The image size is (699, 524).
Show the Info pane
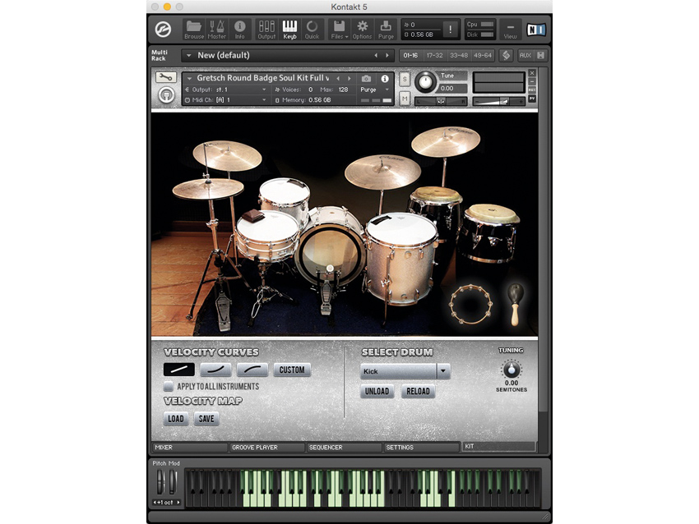click(x=240, y=30)
